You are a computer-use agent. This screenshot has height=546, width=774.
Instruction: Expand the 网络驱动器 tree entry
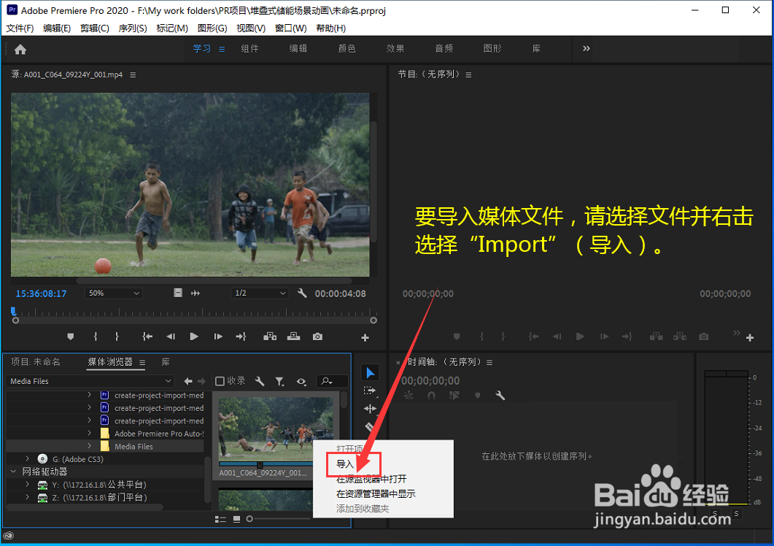coord(12,472)
